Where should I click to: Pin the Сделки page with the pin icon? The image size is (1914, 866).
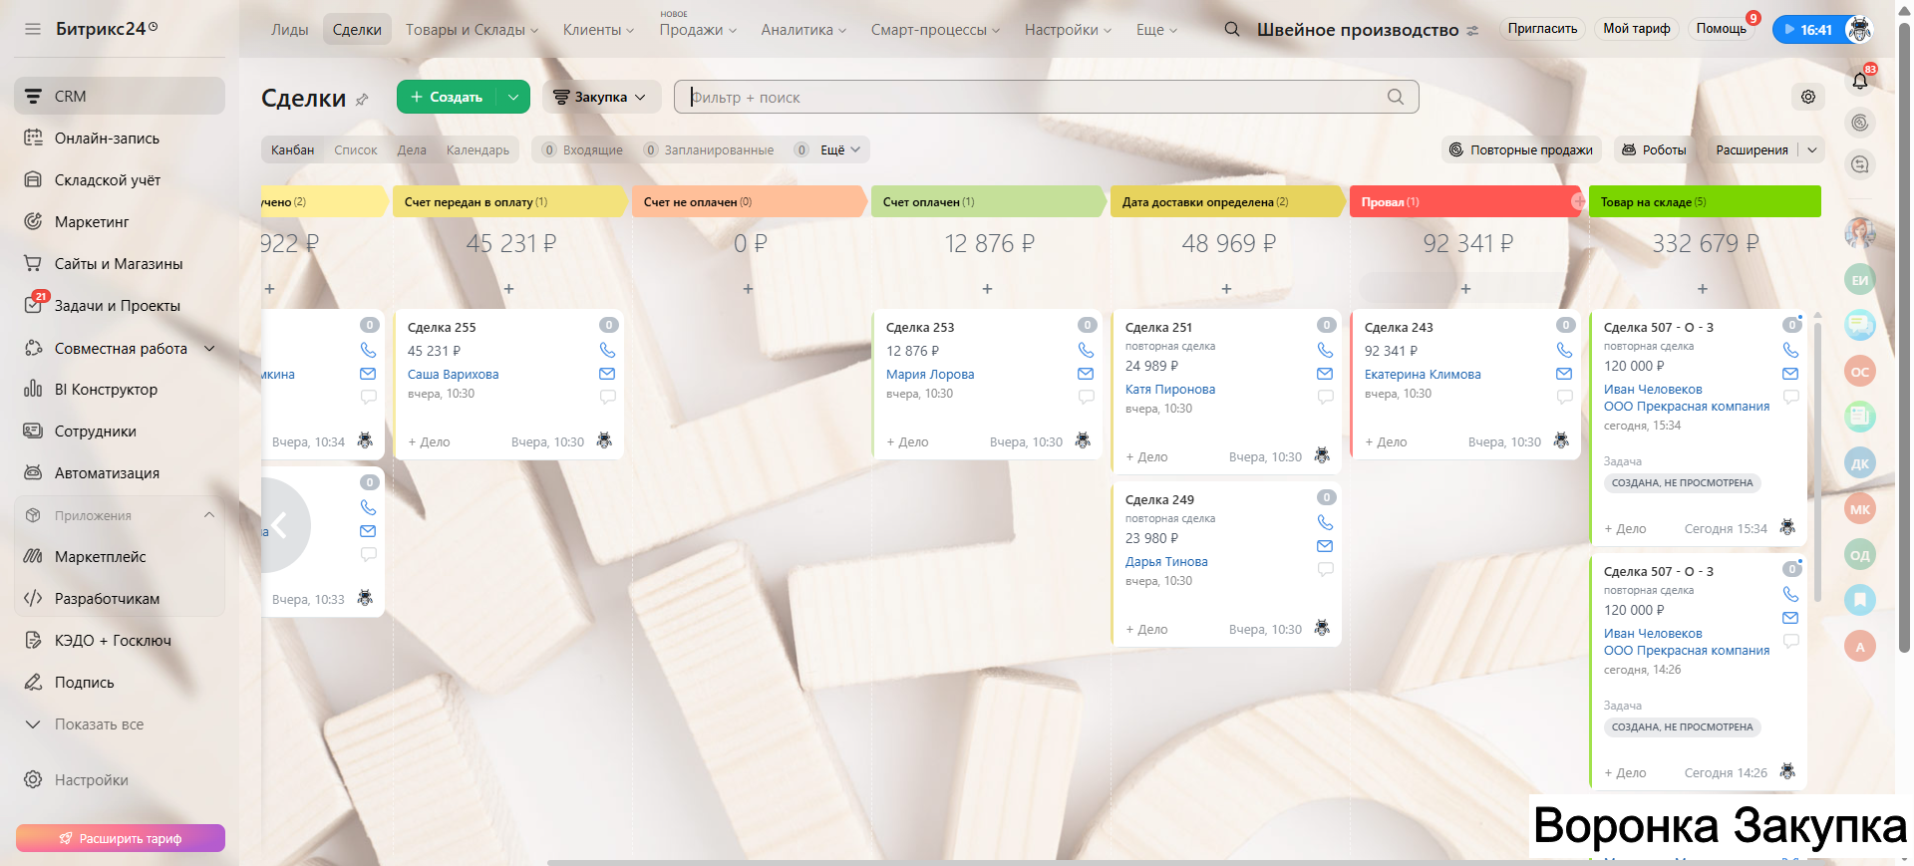pyautogui.click(x=362, y=100)
